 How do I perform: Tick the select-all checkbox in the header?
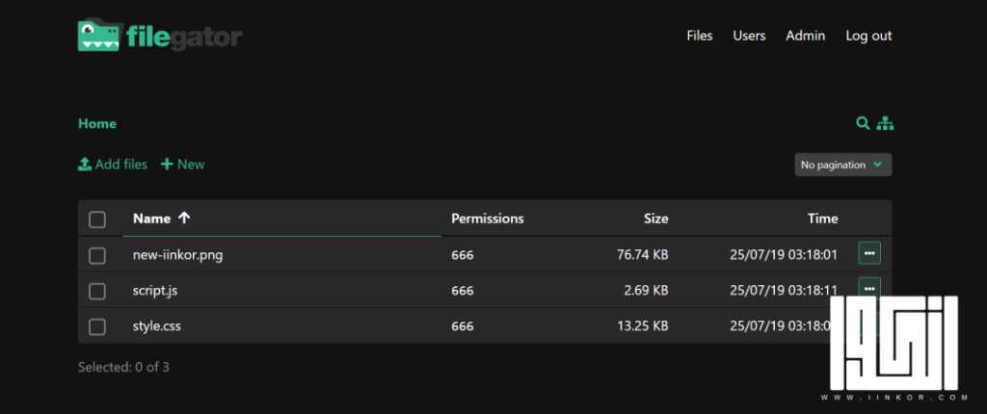point(97,220)
